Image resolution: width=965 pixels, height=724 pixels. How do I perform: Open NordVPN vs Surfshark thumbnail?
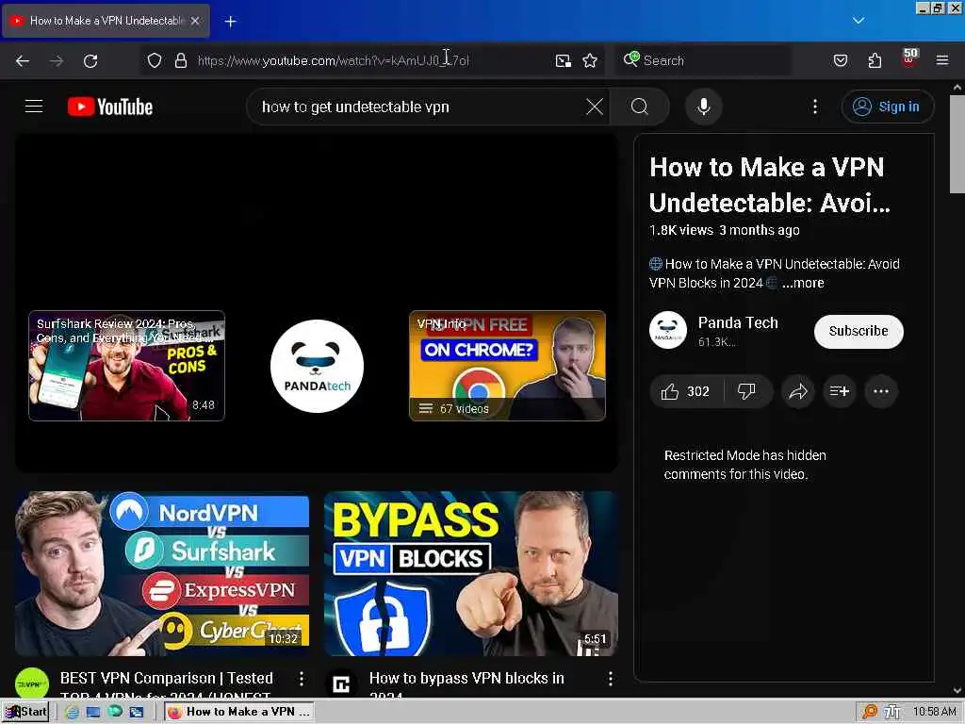[162, 573]
